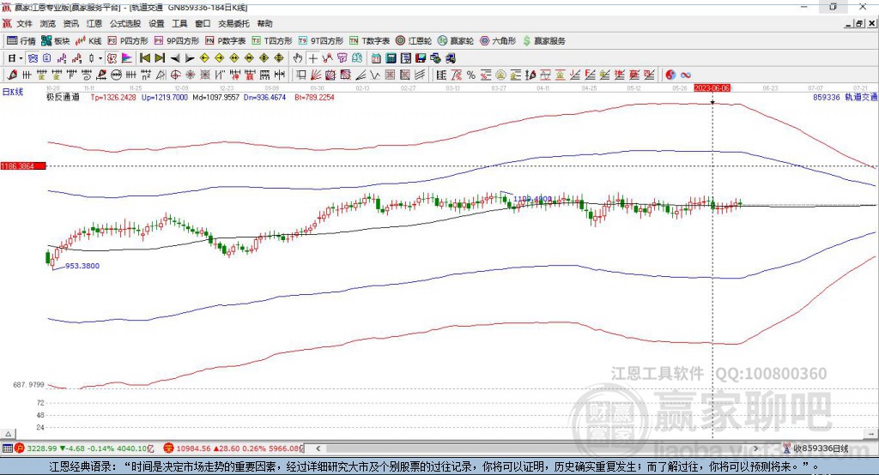Click the 953.3800 low price label
879x475 pixels.
pos(82,266)
